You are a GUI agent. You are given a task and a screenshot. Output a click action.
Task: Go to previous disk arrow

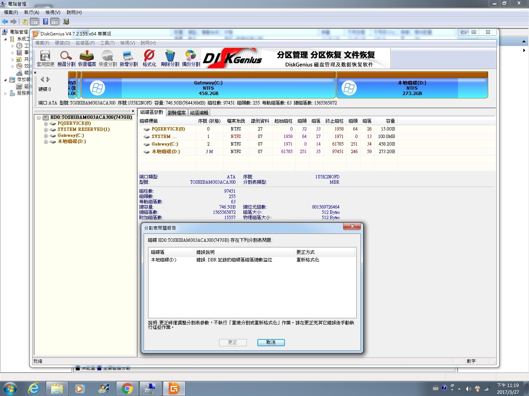[x=42, y=79]
